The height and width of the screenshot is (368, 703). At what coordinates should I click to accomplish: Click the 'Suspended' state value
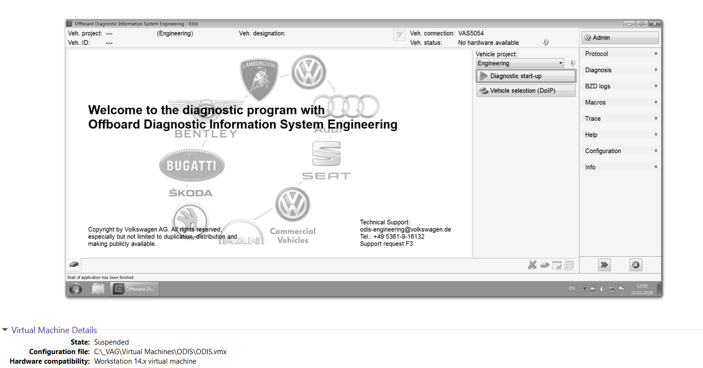coord(111,342)
